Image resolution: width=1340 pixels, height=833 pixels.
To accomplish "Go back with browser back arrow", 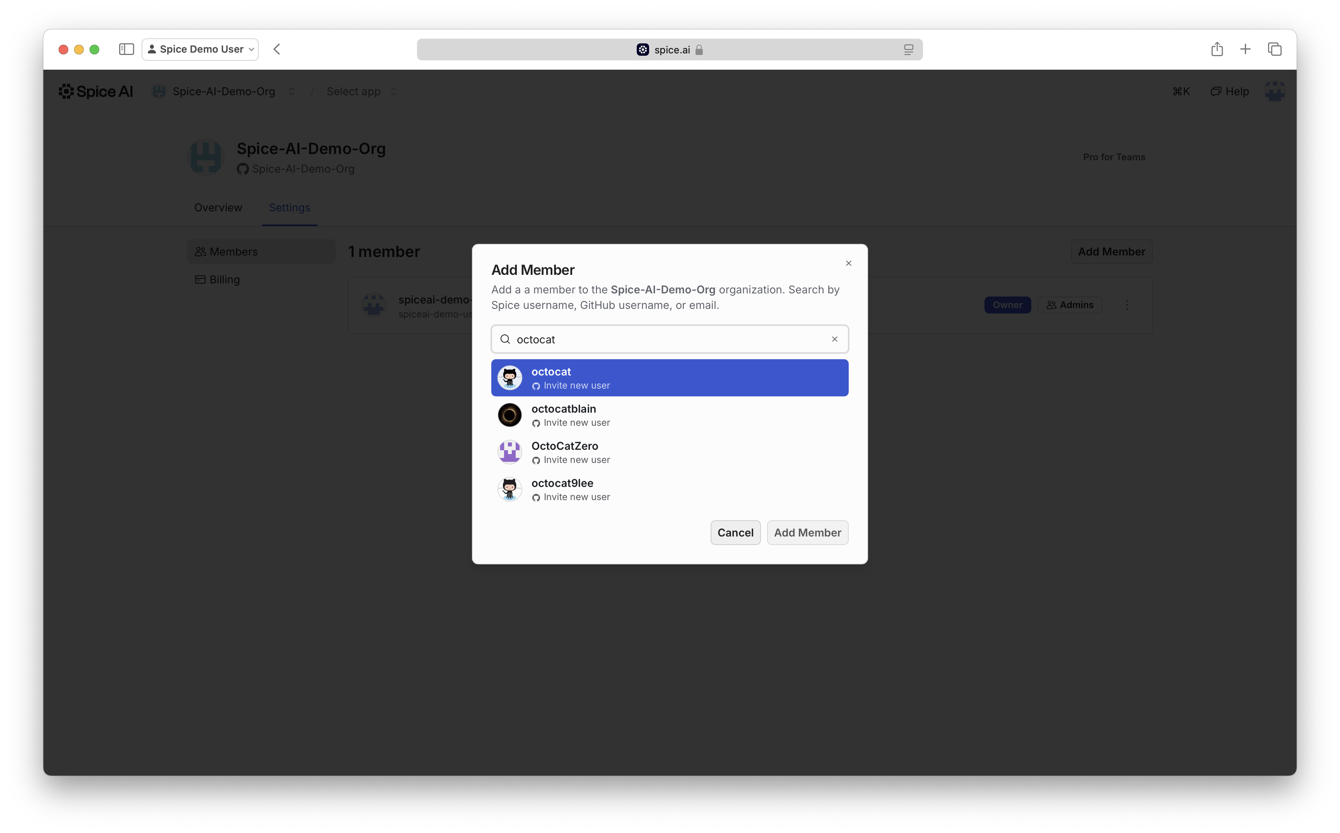I will pyautogui.click(x=277, y=50).
